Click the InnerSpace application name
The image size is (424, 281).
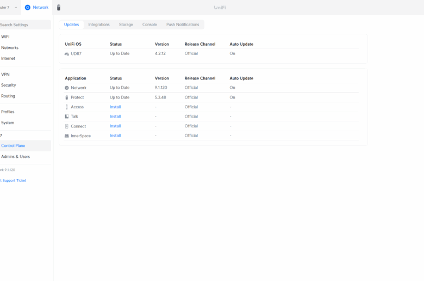tap(81, 136)
